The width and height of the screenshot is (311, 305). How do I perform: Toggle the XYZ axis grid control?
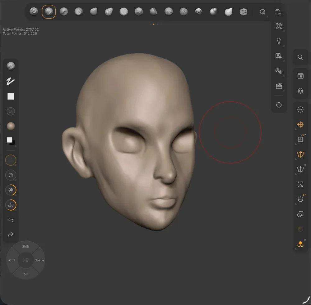pos(301,139)
